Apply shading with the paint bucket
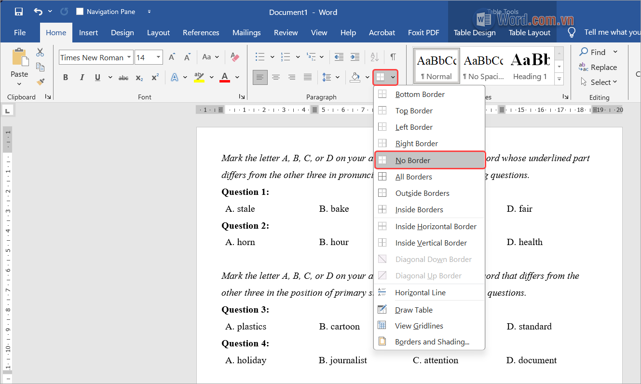 click(x=355, y=77)
